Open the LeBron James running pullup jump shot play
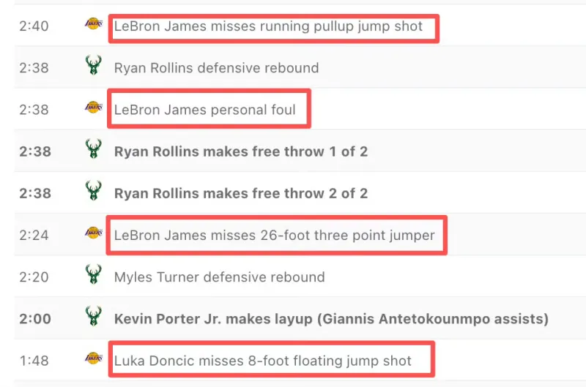This screenshot has width=586, height=387. (268, 26)
